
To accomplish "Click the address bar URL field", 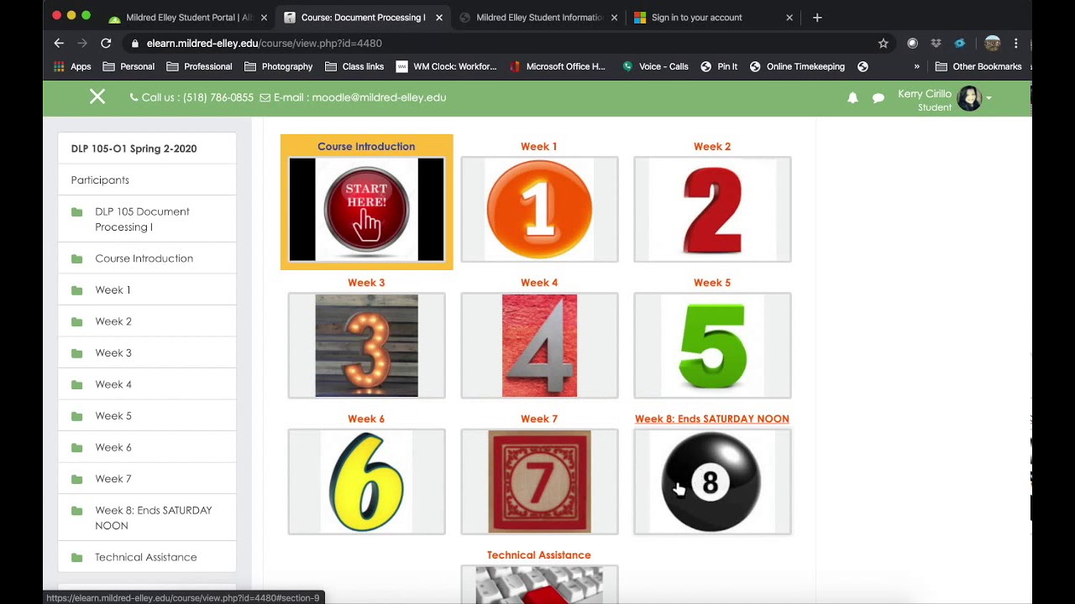I will pyautogui.click(x=504, y=44).
